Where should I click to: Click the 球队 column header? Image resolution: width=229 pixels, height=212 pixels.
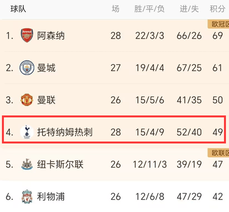pos(18,9)
